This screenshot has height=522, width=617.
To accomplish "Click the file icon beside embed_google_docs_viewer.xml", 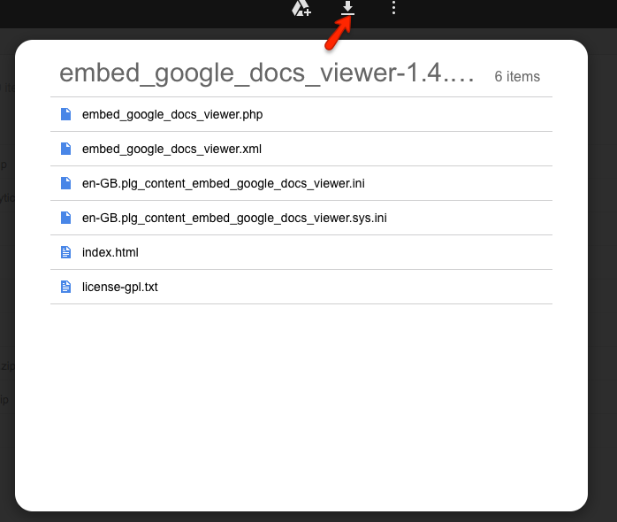I will point(65,149).
